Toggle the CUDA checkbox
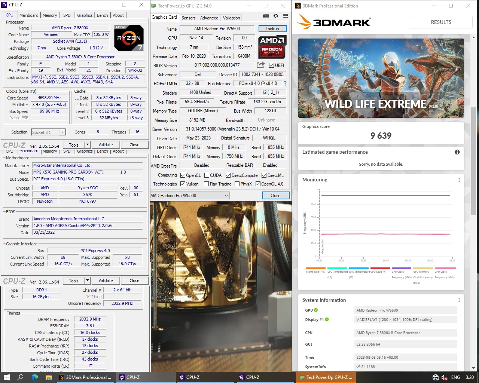The image size is (479, 383). coord(206,175)
